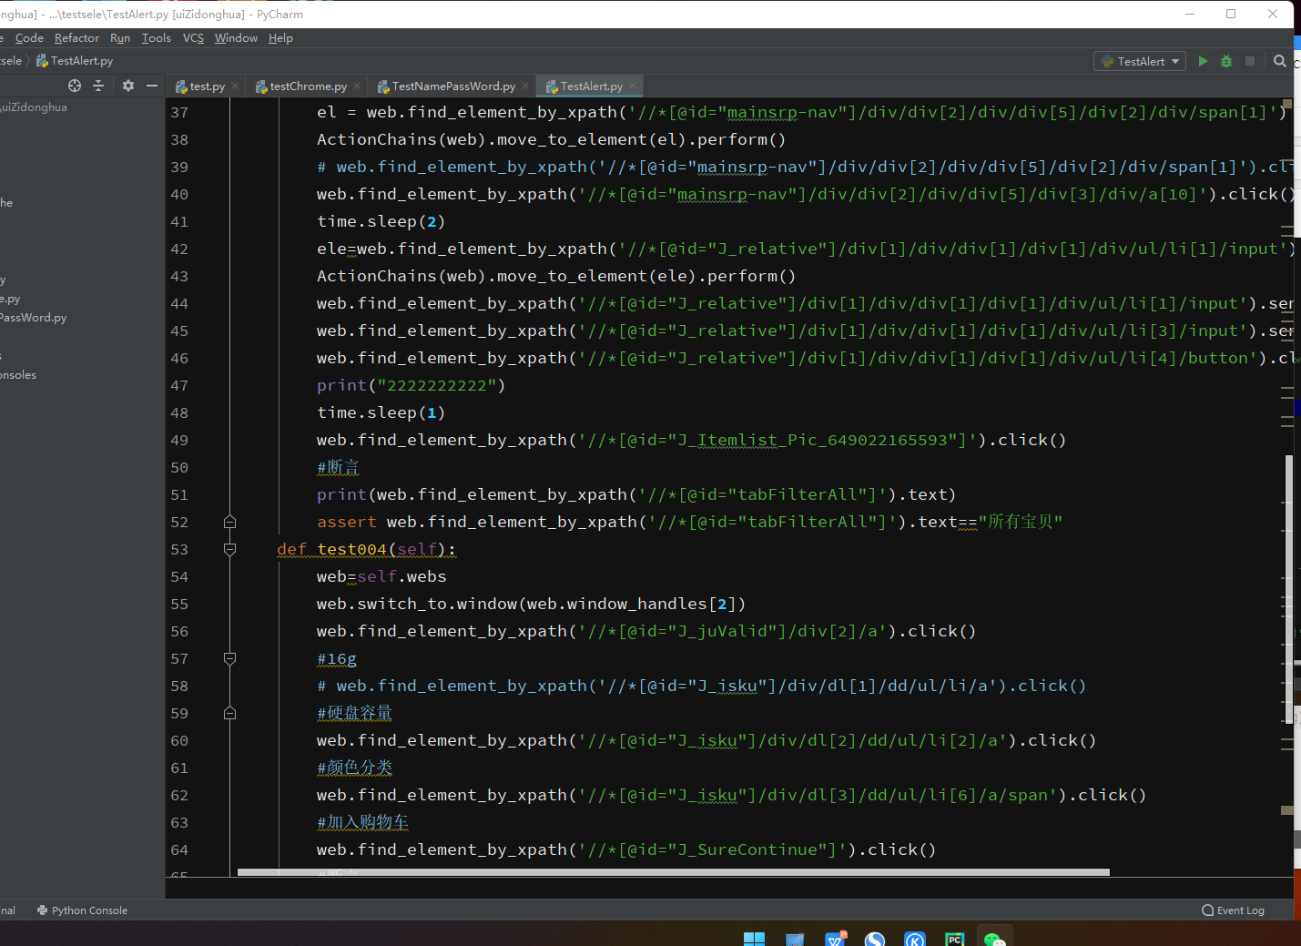Click the assert statement on line 52
1301x946 pixels.
tap(689, 522)
